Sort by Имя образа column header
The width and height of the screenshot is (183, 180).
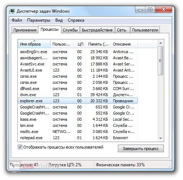coord(34,44)
